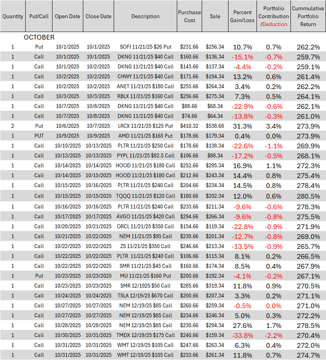This screenshot has width=326, height=360.
Task: Click the $64.34 sale value
Action: [215, 116]
